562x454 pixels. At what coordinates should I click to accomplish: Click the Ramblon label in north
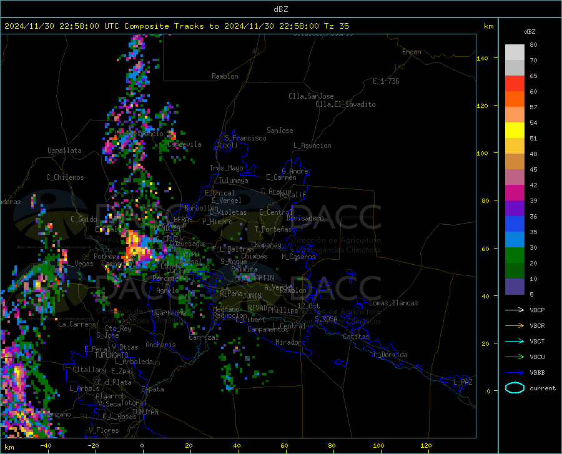coord(225,76)
